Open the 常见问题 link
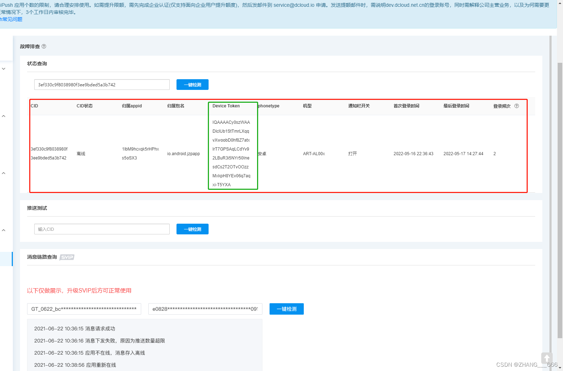The height and width of the screenshot is (371, 563). (12, 19)
